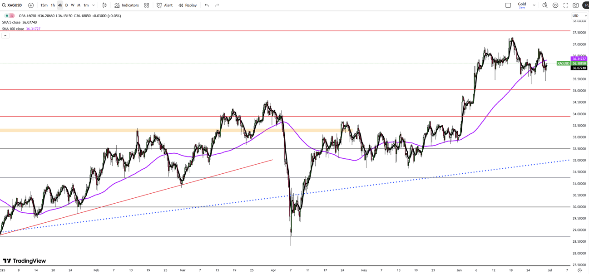Expand the timeframe interval dropdown chevron
This screenshot has height=274, width=589.
tap(94, 5)
